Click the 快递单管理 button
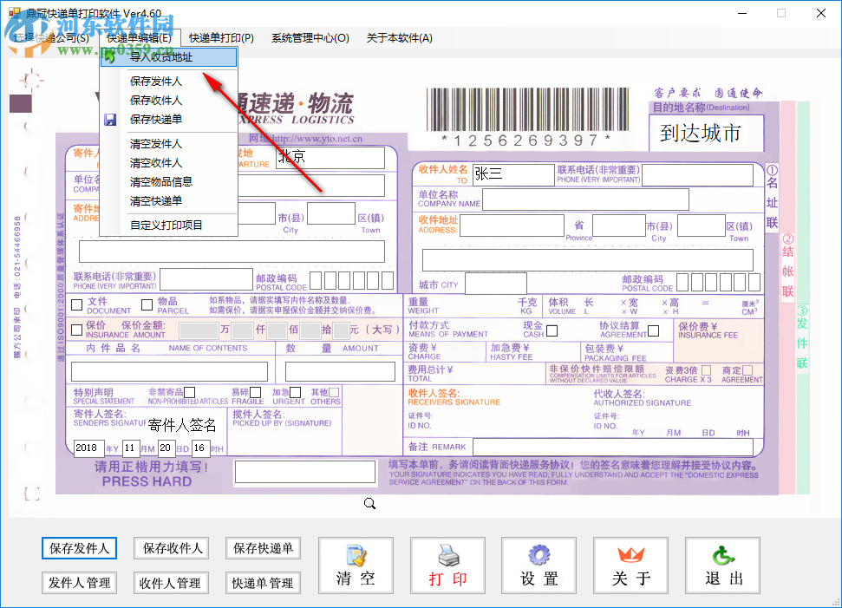Screen dimensions: 842x608 pos(262,583)
